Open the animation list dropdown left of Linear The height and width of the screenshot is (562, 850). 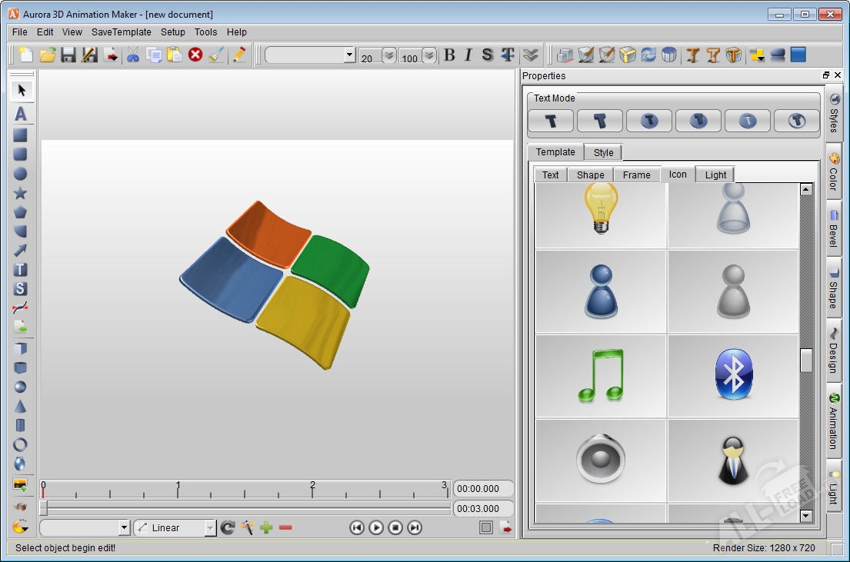coord(124,528)
